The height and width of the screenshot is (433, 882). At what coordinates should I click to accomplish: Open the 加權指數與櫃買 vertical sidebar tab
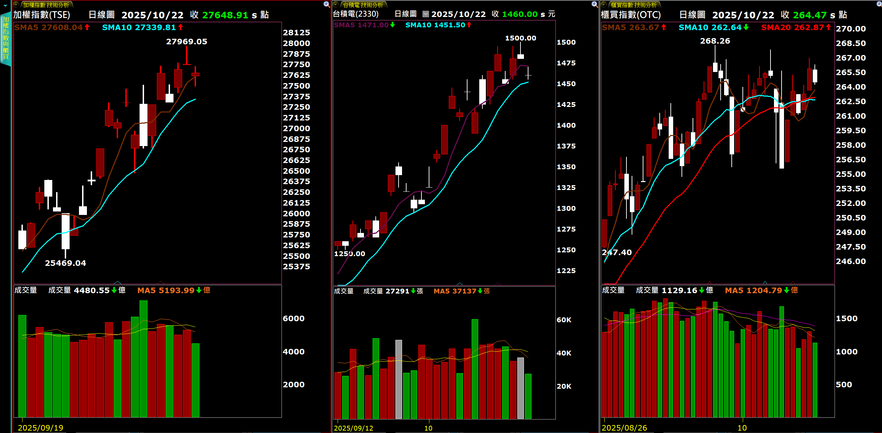point(6,38)
